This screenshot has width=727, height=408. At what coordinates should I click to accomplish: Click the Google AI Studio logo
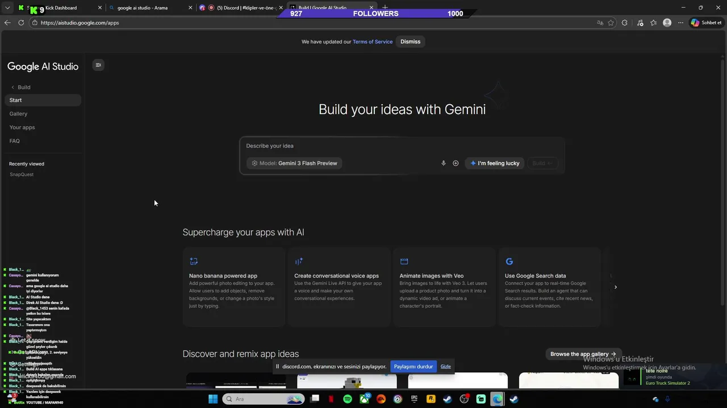(43, 66)
